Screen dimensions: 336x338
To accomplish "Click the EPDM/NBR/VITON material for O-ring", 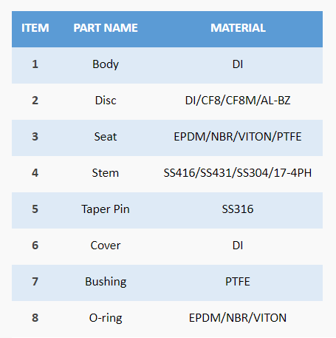I will [x=238, y=318].
